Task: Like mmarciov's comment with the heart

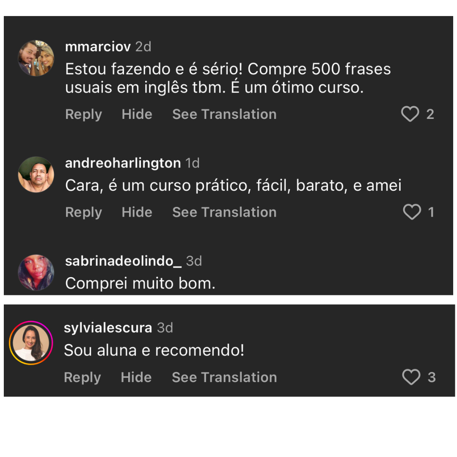Action: click(x=410, y=114)
